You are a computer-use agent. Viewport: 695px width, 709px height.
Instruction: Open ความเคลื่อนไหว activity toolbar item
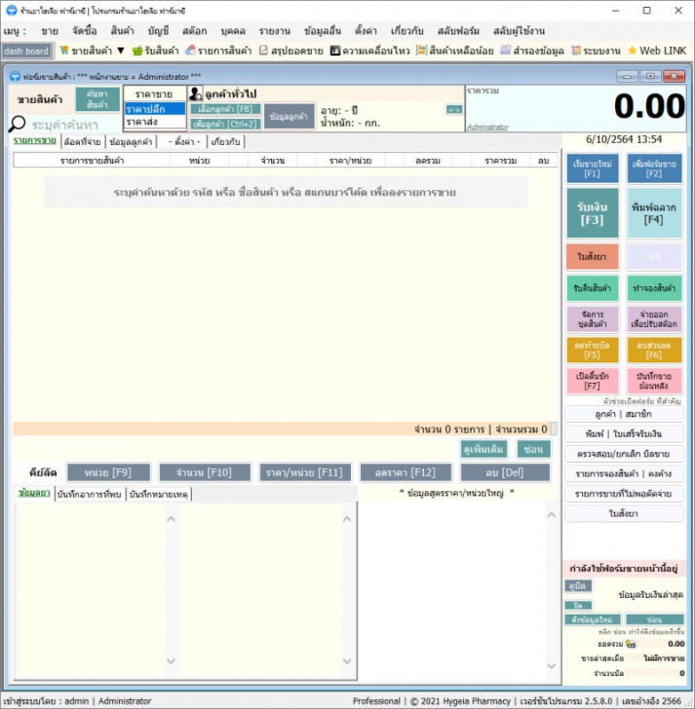click(x=370, y=51)
